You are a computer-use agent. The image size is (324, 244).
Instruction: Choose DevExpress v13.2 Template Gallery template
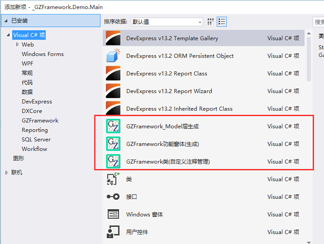pyautogui.click(x=204, y=38)
